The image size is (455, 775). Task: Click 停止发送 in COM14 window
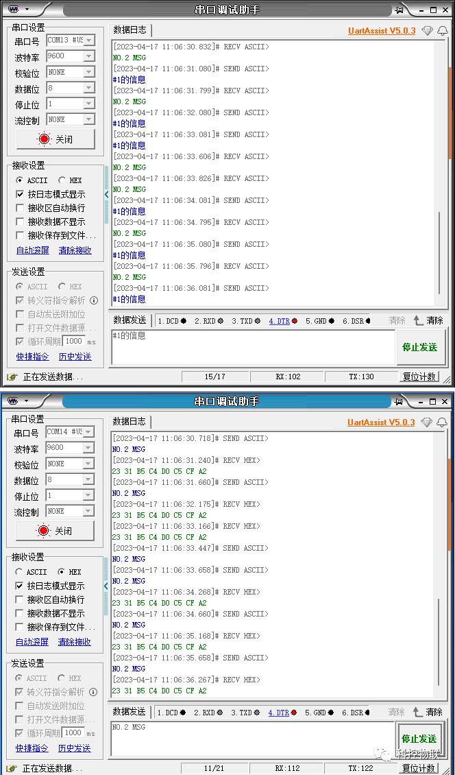[419, 739]
